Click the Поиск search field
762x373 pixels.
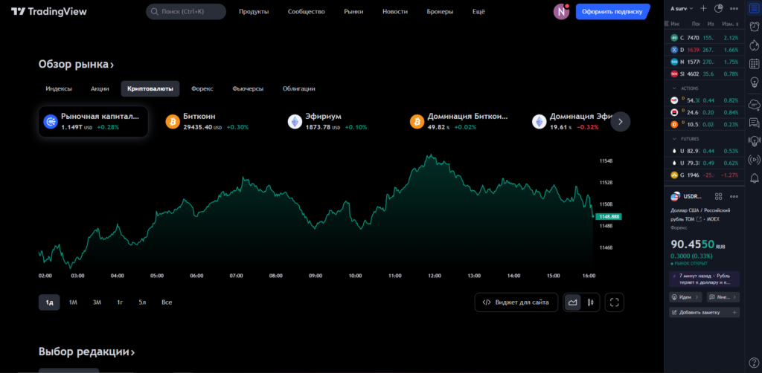(185, 12)
